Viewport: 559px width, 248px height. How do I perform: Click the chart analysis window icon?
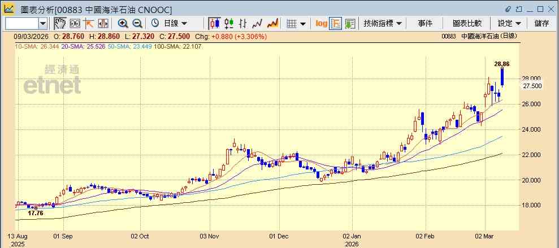pyautogui.click(x=9, y=9)
